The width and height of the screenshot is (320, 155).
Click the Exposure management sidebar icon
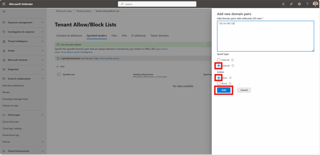click(x=4, y=22)
